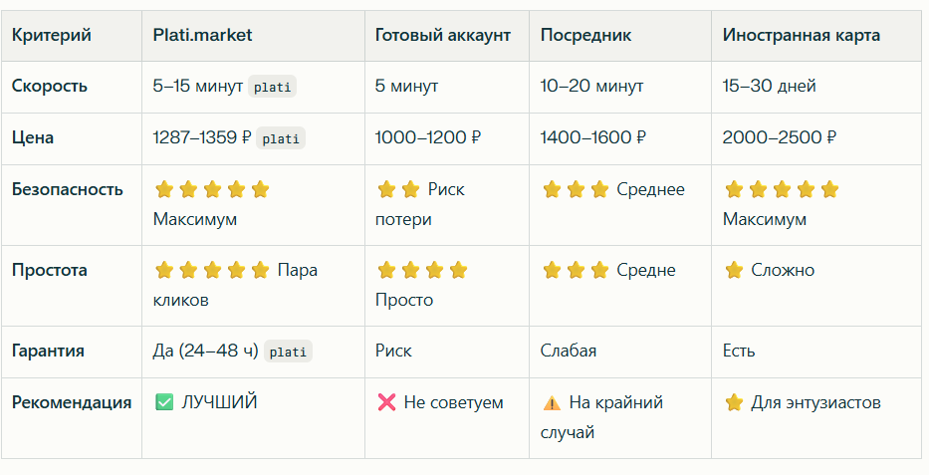Click the warning triangle icon beside На крайний
This screenshot has width=929, height=475.
(x=552, y=403)
